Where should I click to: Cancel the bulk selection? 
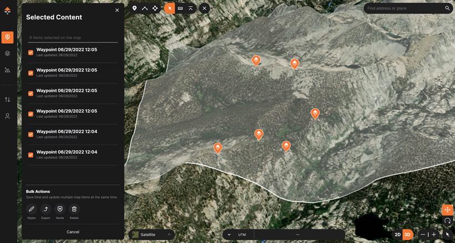[73, 232]
